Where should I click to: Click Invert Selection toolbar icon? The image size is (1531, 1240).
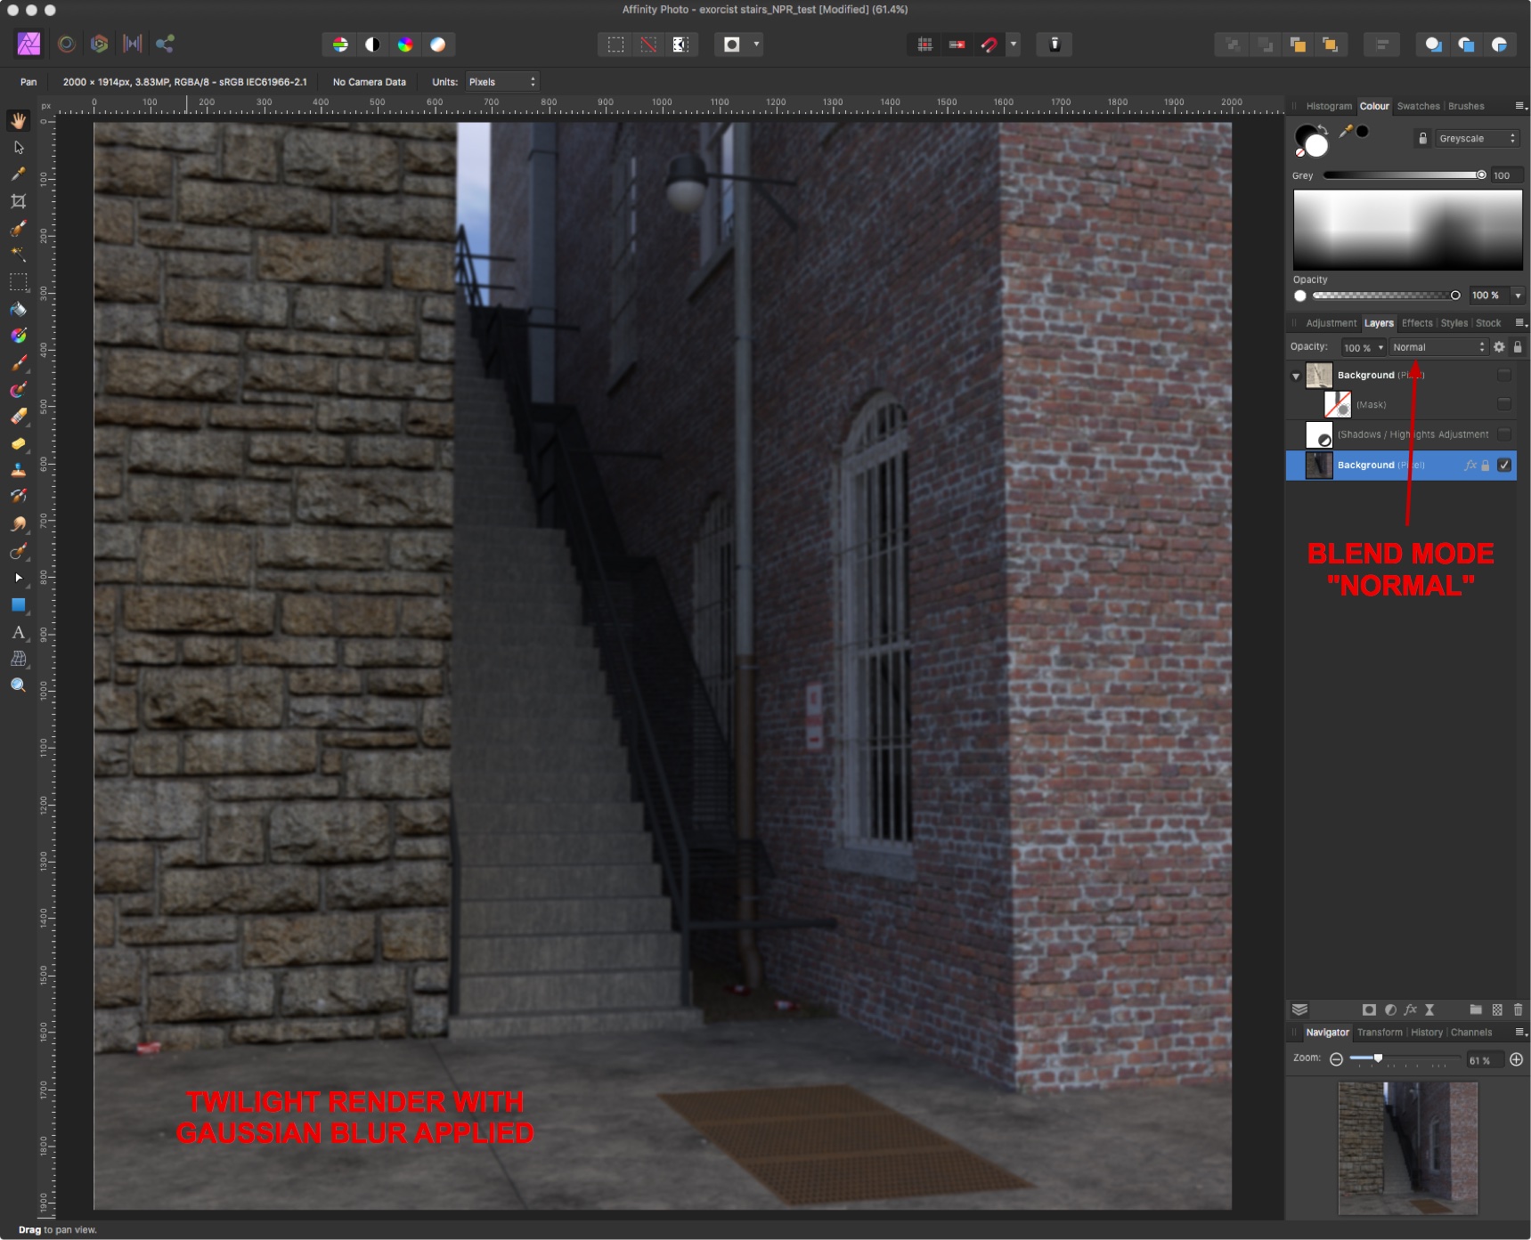pos(680,45)
